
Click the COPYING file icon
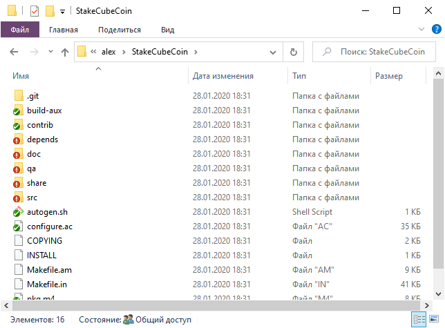[x=19, y=241]
